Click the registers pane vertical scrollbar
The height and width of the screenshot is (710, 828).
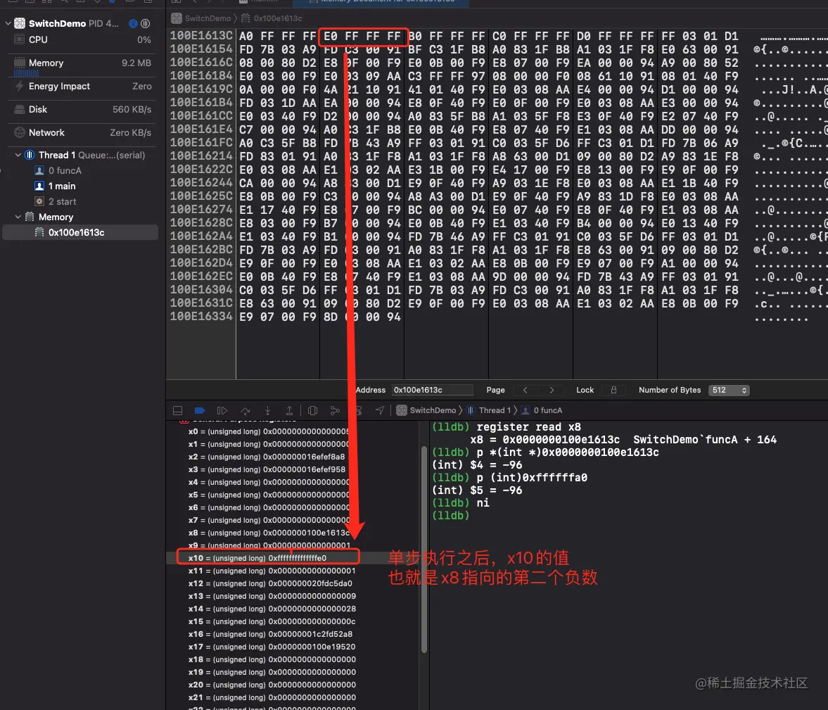(x=423, y=550)
